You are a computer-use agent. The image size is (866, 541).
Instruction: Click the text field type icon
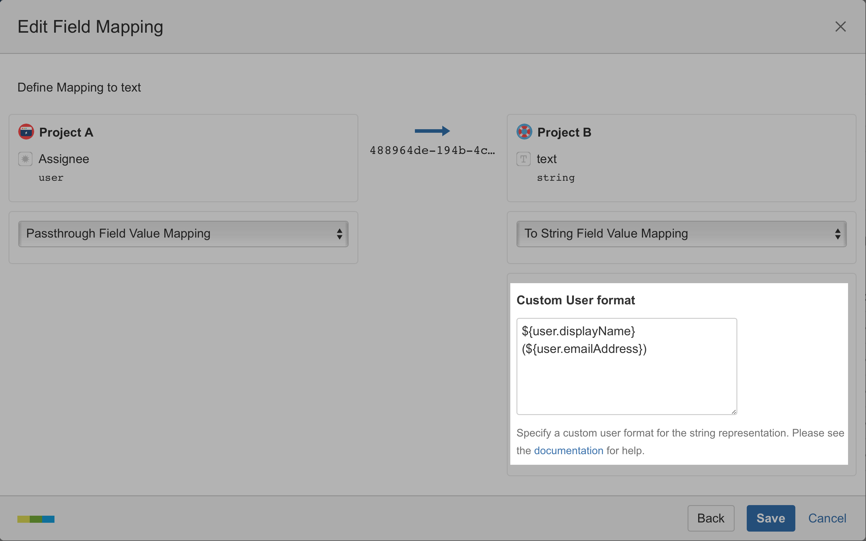(523, 159)
